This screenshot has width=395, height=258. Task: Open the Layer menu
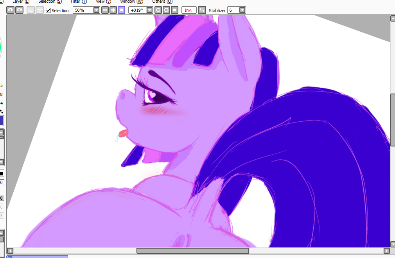pos(21,2)
